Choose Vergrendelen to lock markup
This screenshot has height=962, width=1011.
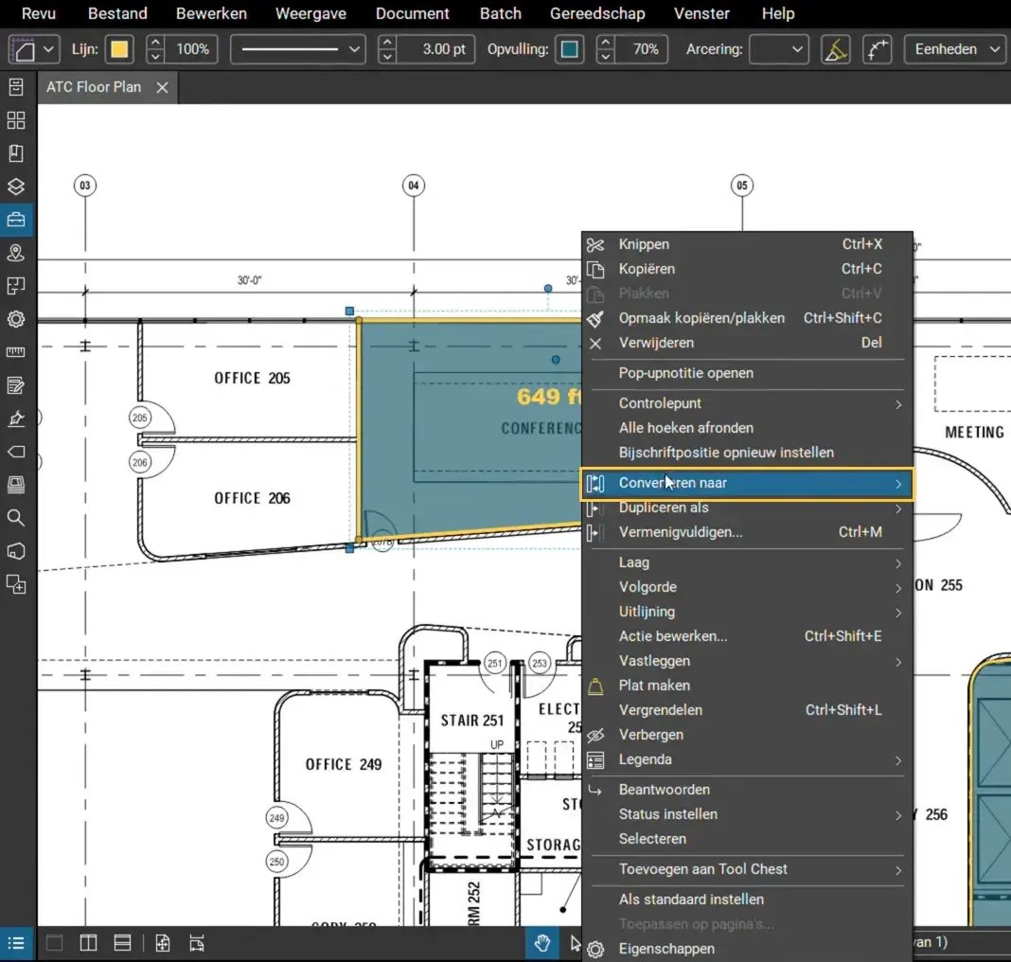(x=747, y=710)
